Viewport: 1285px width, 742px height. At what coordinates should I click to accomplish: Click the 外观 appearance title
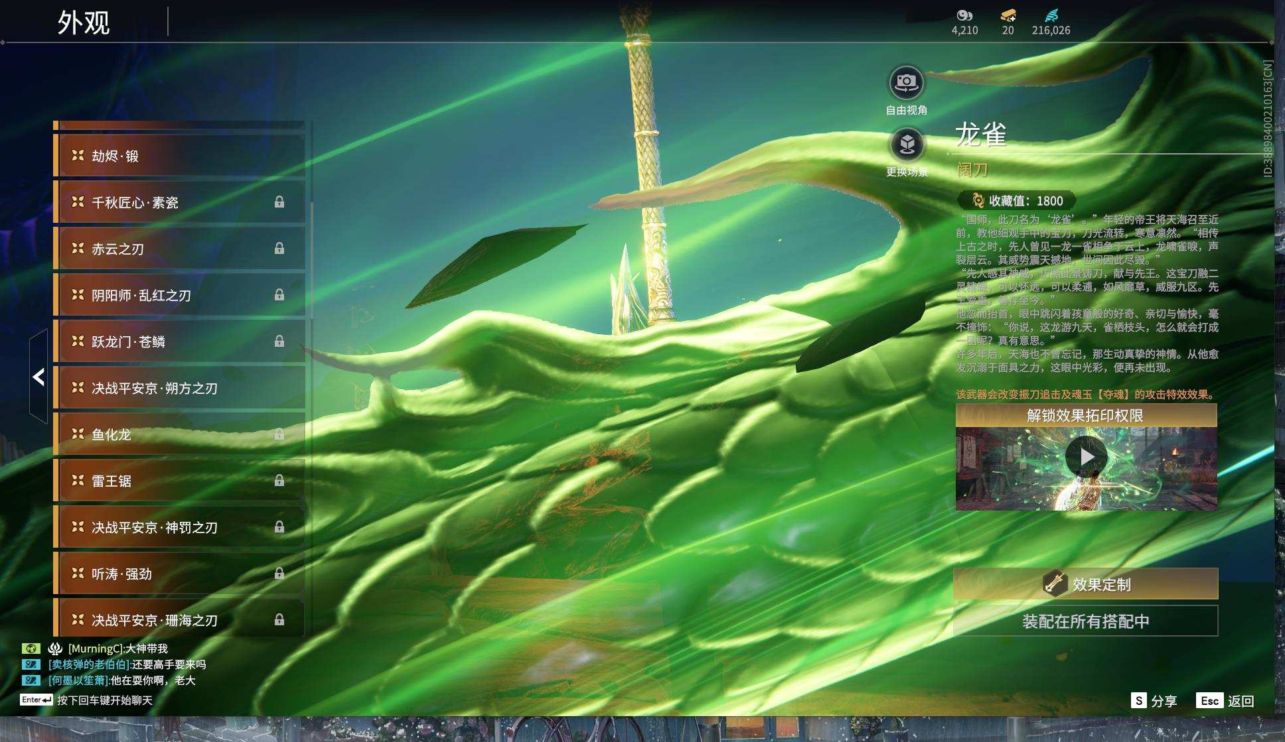tap(84, 23)
